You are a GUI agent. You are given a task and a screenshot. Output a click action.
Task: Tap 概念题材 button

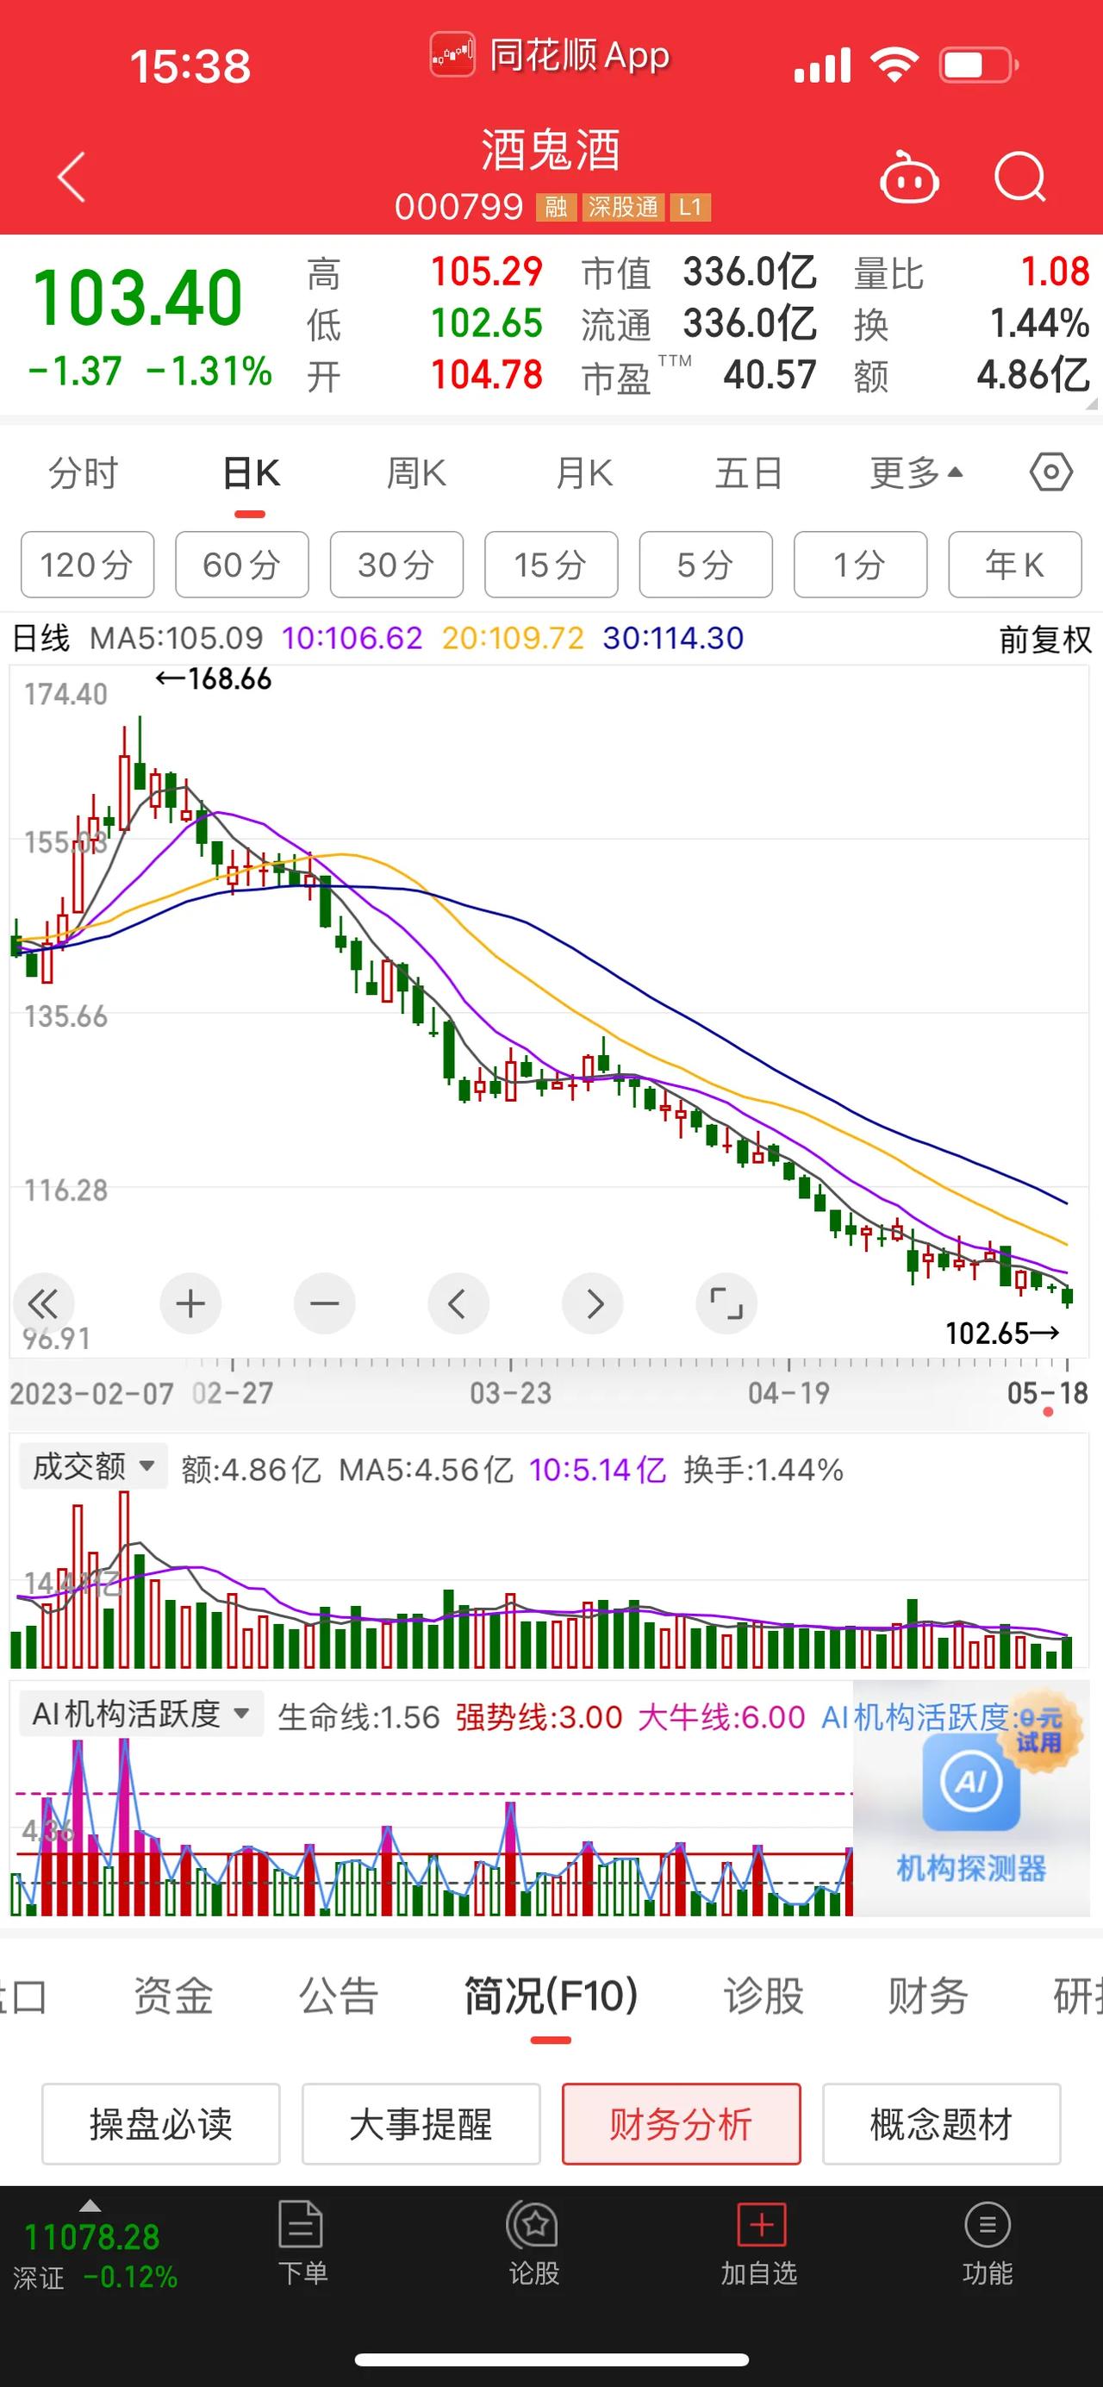pos(942,2124)
